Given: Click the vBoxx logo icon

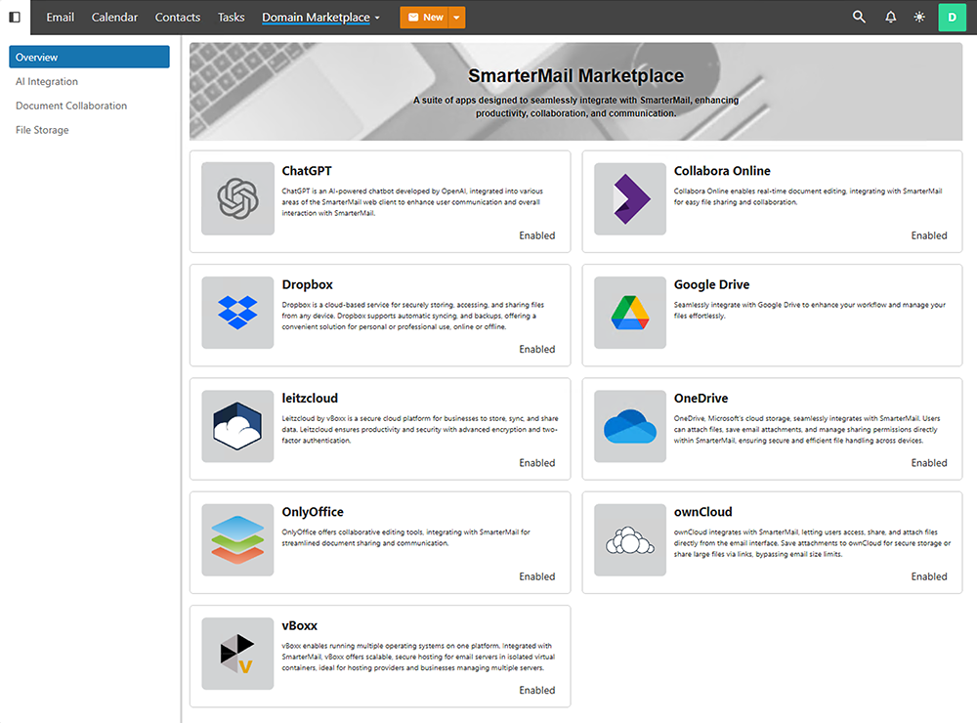Looking at the screenshot, I should [237, 654].
